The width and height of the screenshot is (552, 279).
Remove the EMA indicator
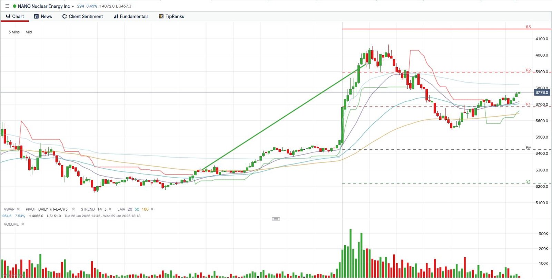[x=152, y=209]
